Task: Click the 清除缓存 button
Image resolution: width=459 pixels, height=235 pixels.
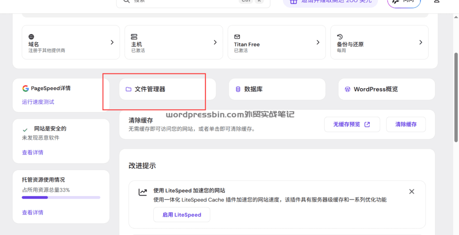Action: (406, 124)
